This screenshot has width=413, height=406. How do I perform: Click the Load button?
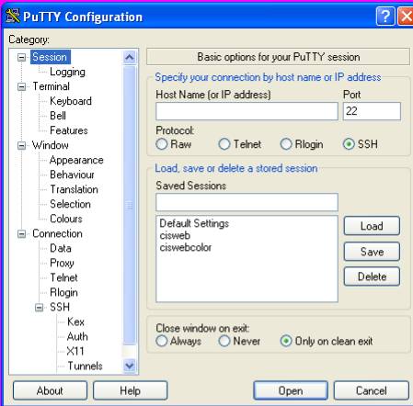tap(372, 226)
